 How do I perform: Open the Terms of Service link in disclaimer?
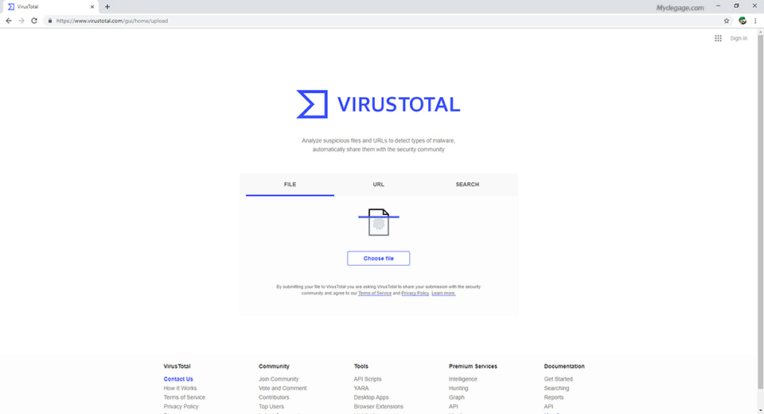point(375,293)
